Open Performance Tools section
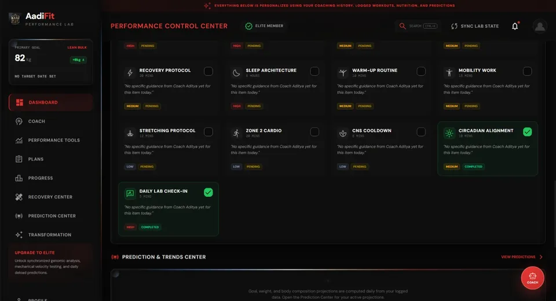Image resolution: width=556 pixels, height=301 pixels. [x=51, y=141]
